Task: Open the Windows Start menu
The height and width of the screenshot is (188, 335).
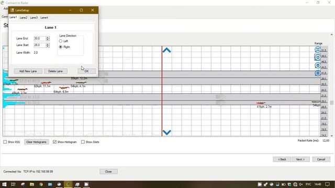Action: [4, 184]
